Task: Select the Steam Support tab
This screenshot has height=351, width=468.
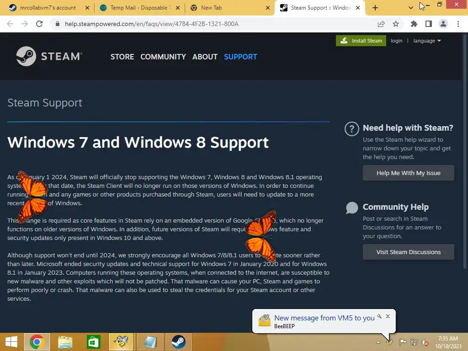Action: tap(321, 8)
